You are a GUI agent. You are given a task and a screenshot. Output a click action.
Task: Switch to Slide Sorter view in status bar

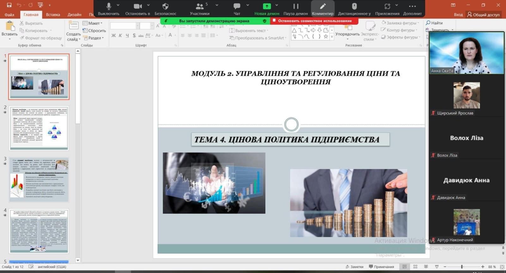(x=415, y=267)
